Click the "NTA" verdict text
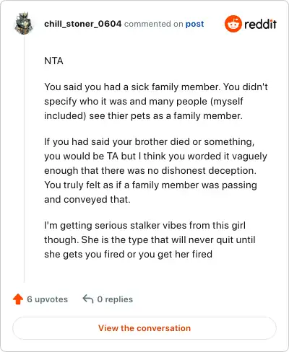This screenshot has width=289, height=352. click(53, 61)
